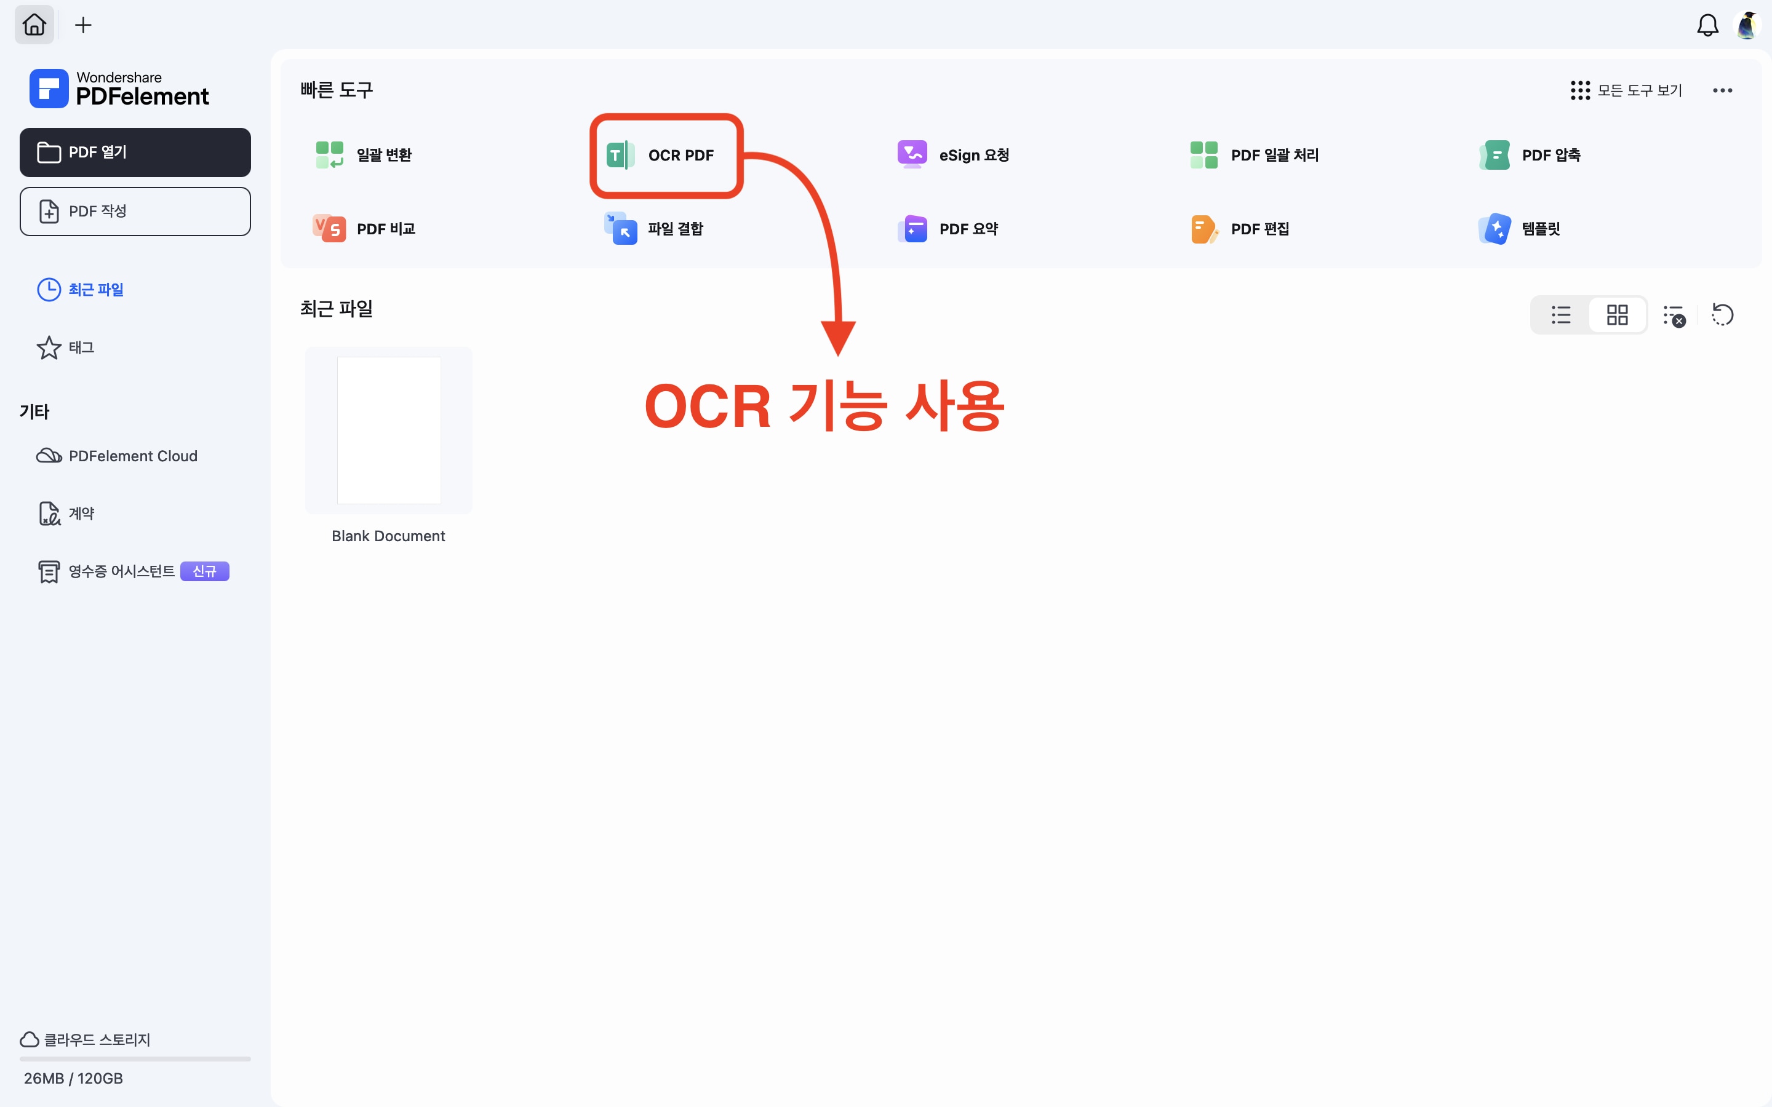Click the PDF 작성 button
Screen dimensions: 1772x1107
tap(135, 212)
